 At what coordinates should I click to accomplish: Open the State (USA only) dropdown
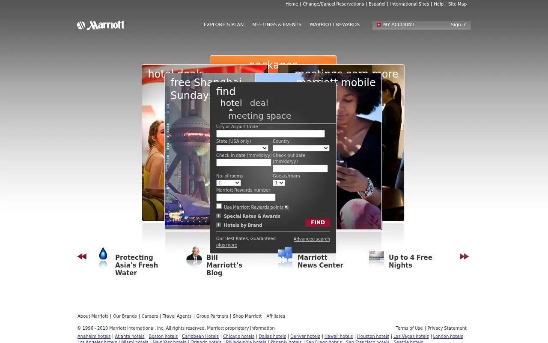[242, 148]
